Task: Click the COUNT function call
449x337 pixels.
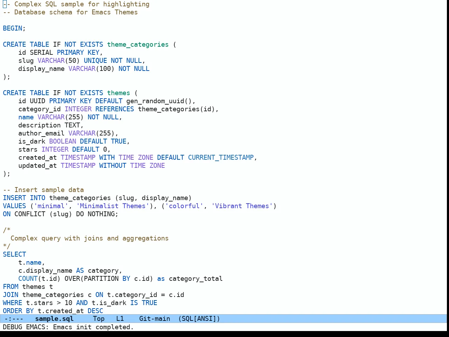Action: tap(39, 279)
